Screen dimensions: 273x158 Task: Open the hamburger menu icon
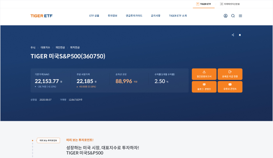point(241,16)
